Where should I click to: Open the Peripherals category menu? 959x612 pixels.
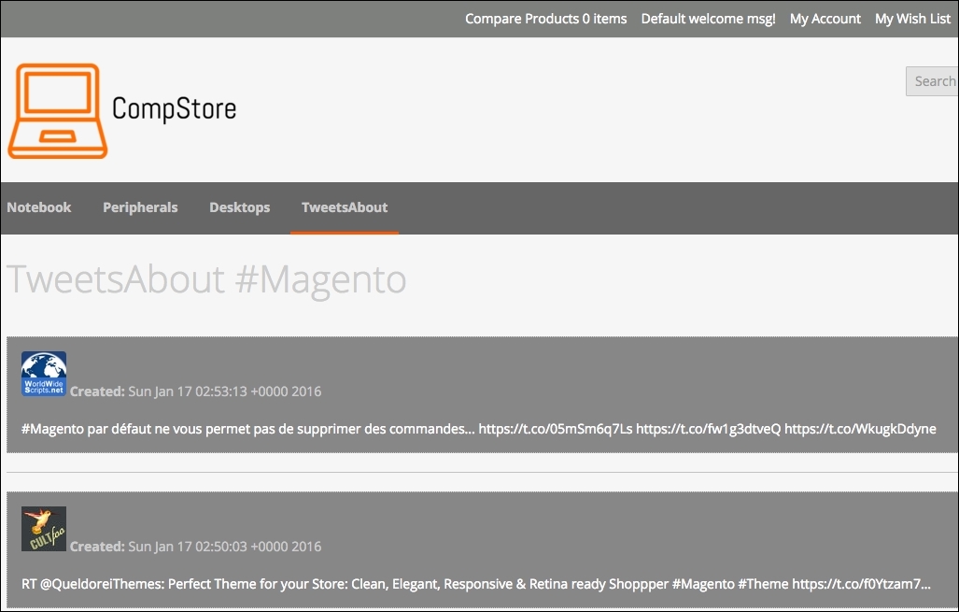pos(140,207)
